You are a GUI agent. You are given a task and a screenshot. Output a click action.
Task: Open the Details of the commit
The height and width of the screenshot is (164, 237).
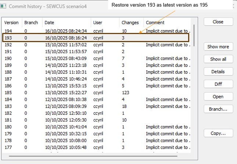[218, 72]
